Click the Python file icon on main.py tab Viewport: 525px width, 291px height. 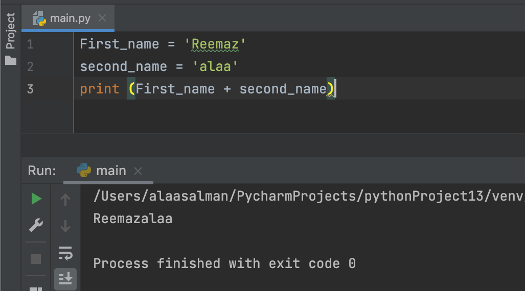(39, 18)
